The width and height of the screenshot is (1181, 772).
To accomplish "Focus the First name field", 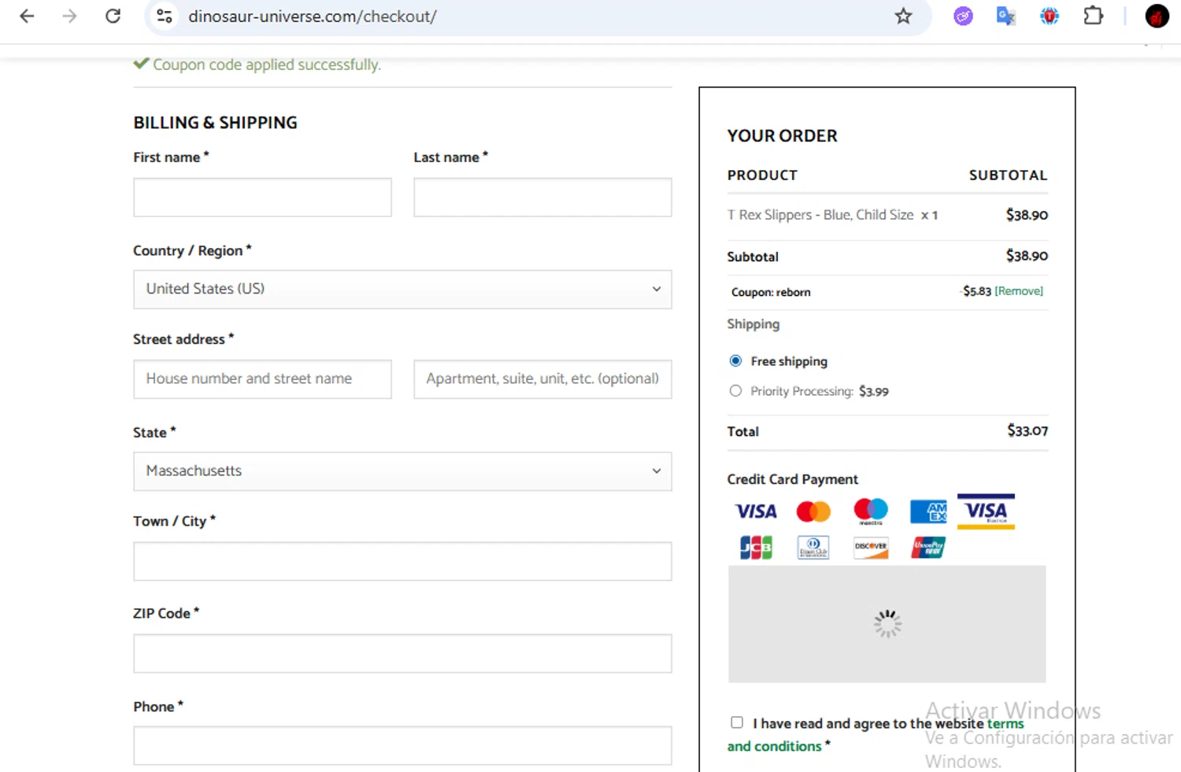I will (262, 197).
